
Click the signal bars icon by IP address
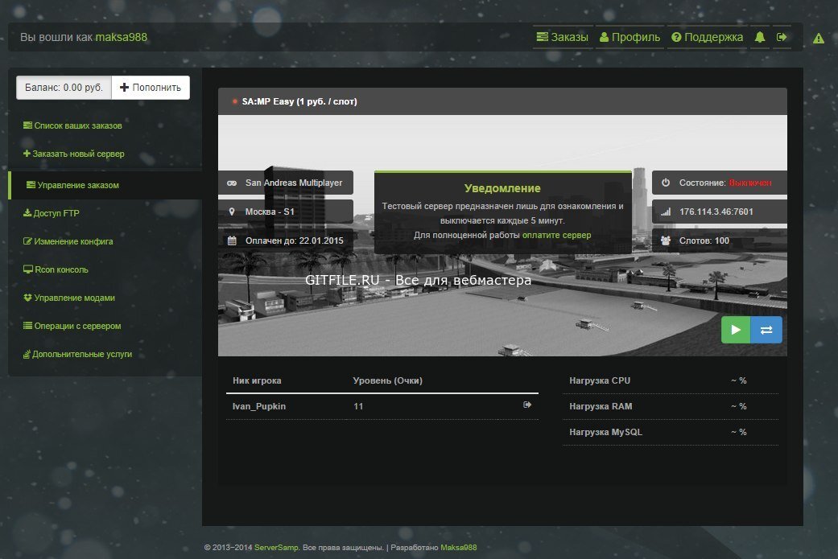tap(666, 212)
